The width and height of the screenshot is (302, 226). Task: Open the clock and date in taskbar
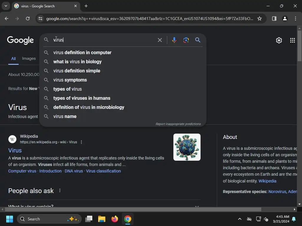pos(281,219)
